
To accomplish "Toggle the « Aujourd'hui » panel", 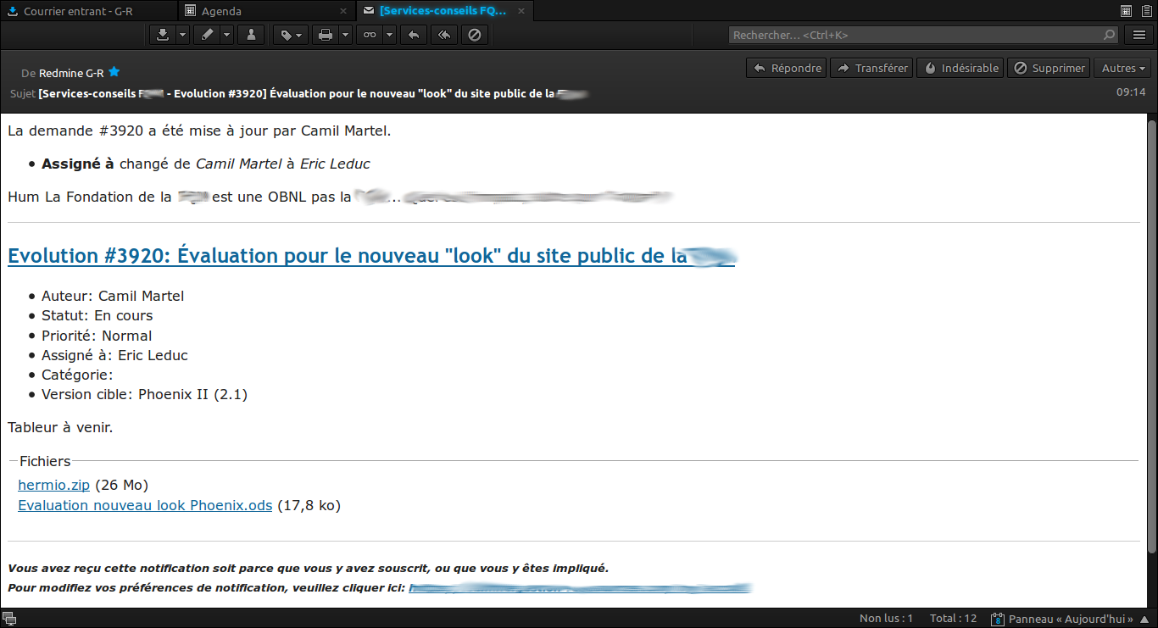I will point(1061,619).
